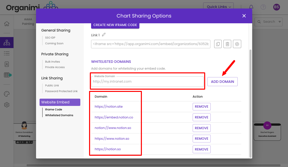Open Private Access option
Image resolution: width=288 pixels, height=167 pixels.
point(55,67)
